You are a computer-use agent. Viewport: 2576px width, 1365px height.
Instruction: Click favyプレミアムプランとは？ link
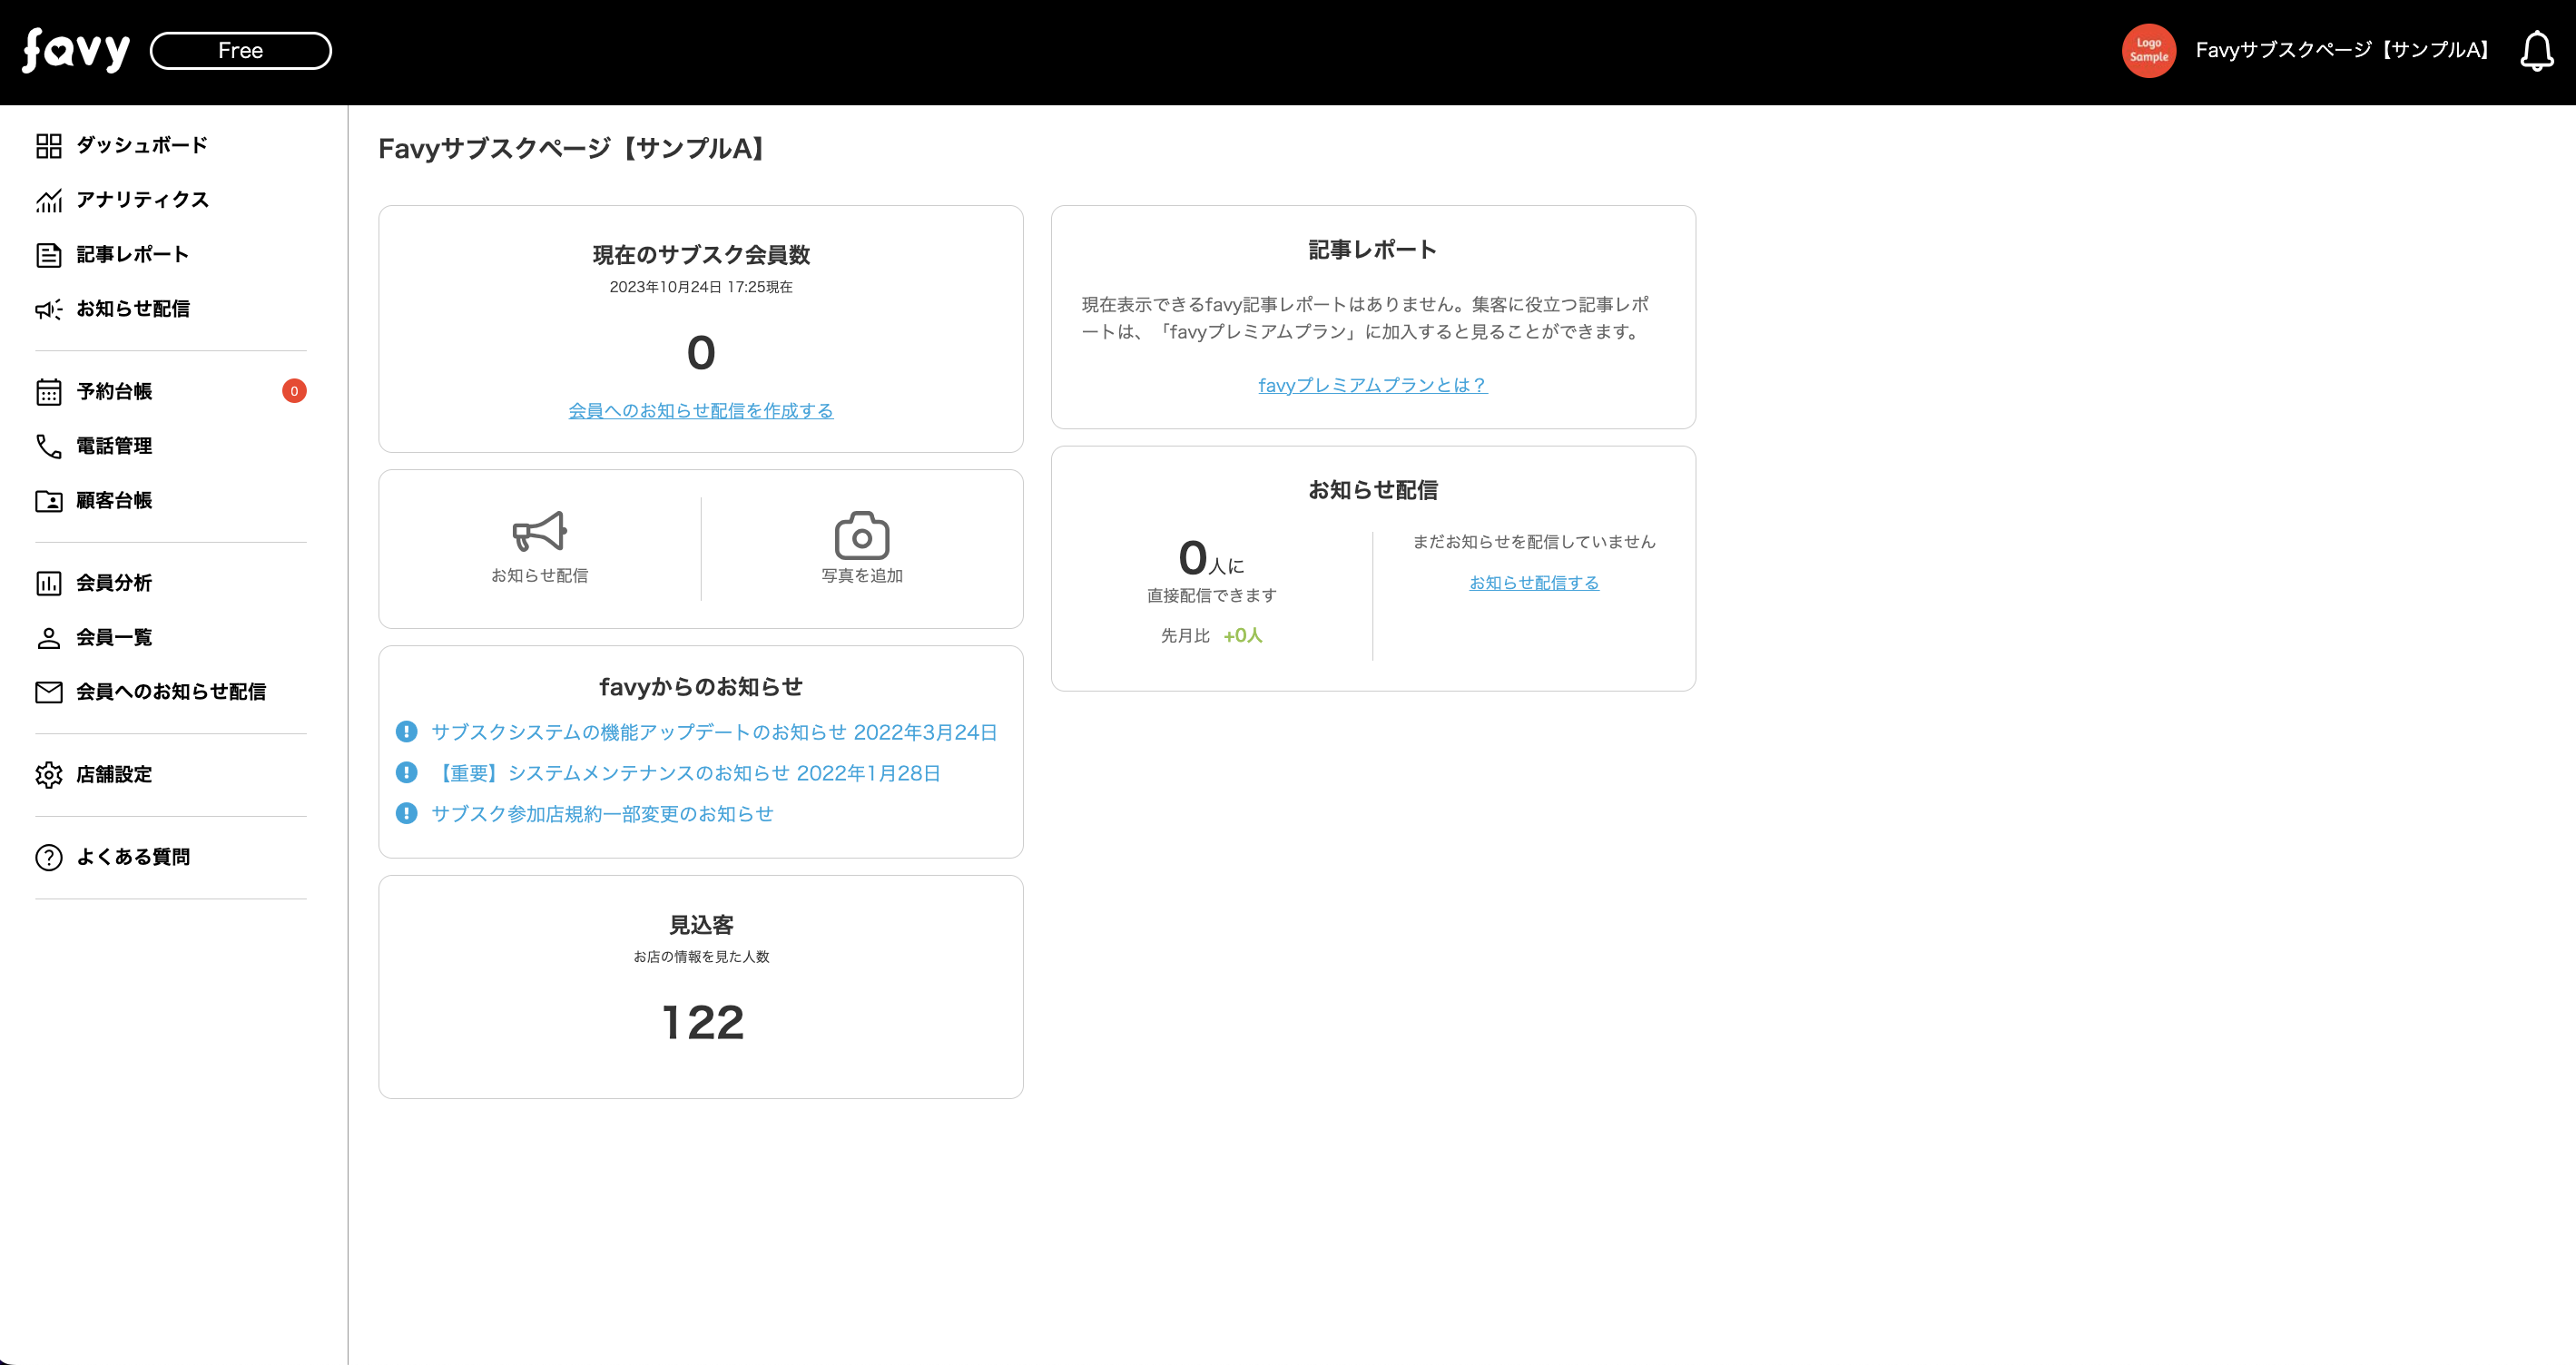[x=1373, y=385]
